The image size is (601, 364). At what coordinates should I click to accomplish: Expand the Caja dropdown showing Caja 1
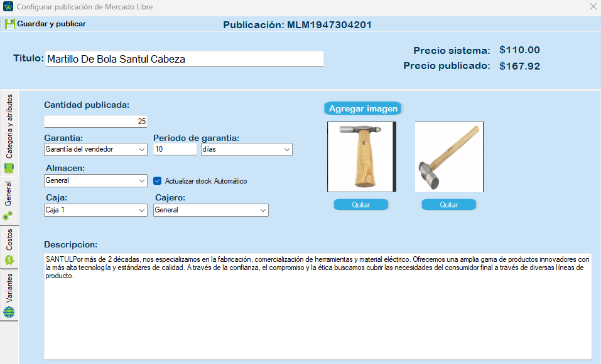click(95, 211)
